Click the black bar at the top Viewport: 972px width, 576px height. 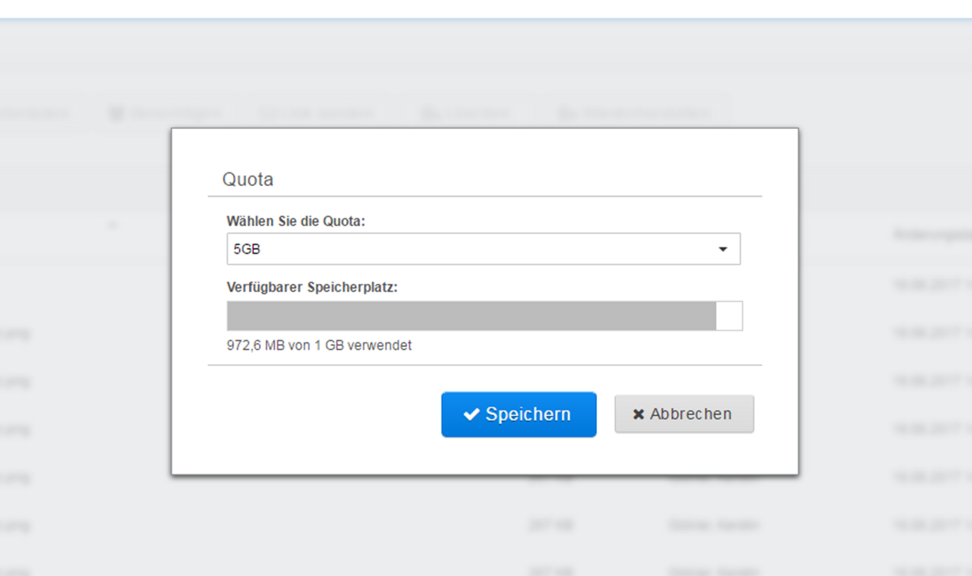click(x=486, y=8)
